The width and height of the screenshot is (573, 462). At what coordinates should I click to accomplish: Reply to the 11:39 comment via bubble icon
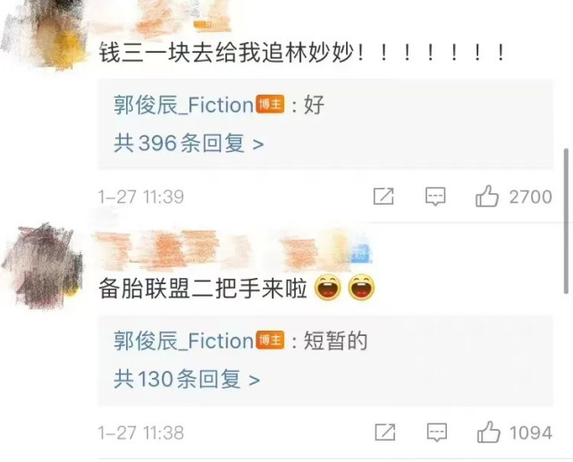tap(435, 197)
